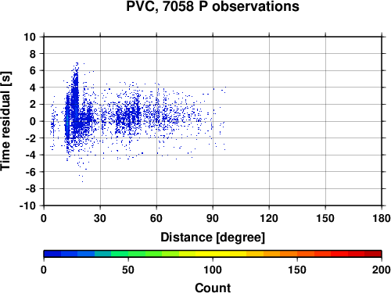This screenshot has height=293, width=391.
Task: Click the 'Count' colorbar label
Action: pos(213,288)
